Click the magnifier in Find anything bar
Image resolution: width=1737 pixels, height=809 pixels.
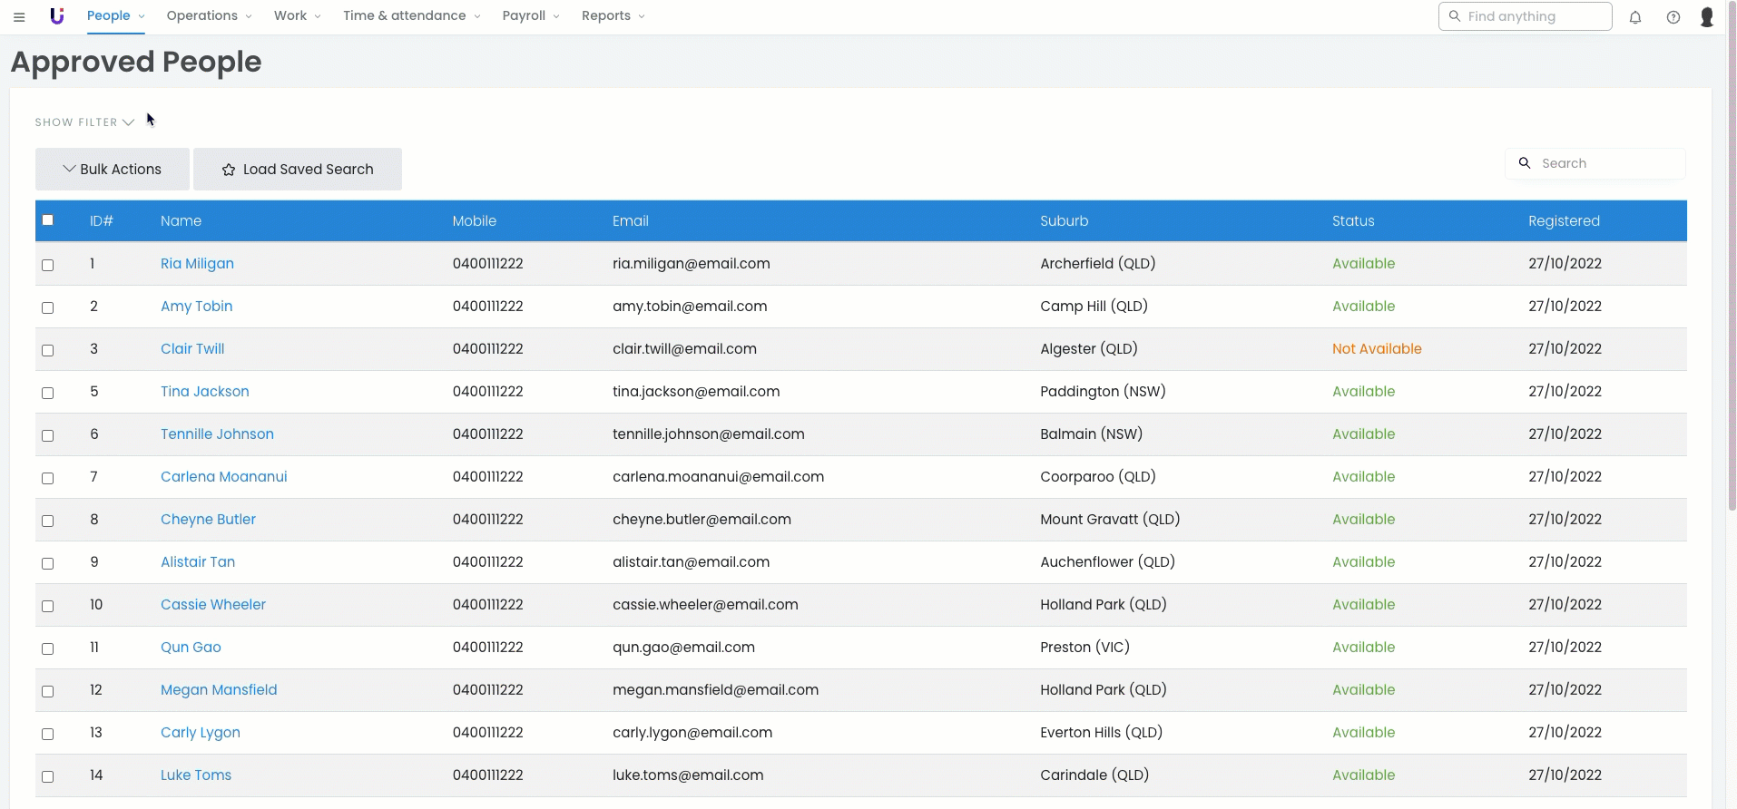(x=1455, y=16)
